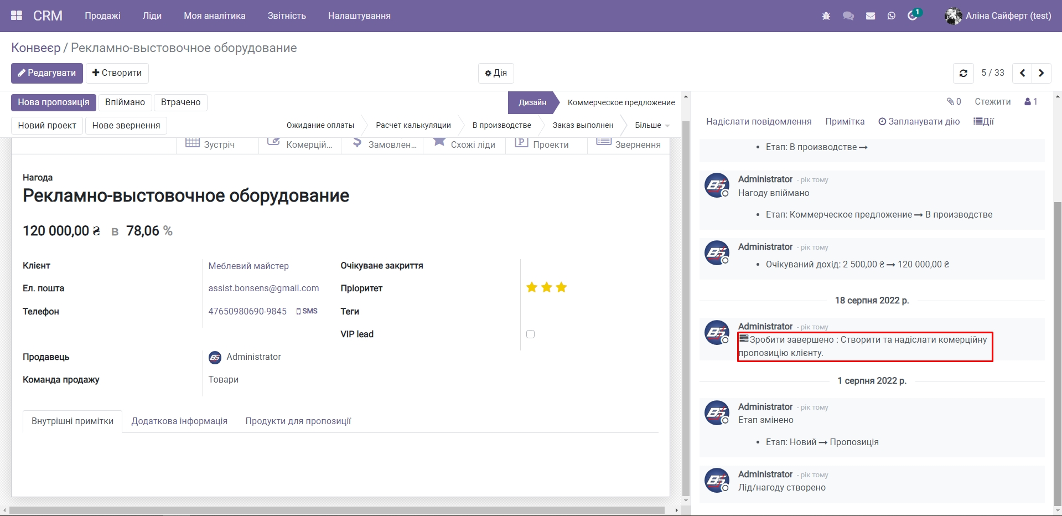The height and width of the screenshot is (516, 1062).
Task: Click the CRM app title
Action: coord(48,16)
